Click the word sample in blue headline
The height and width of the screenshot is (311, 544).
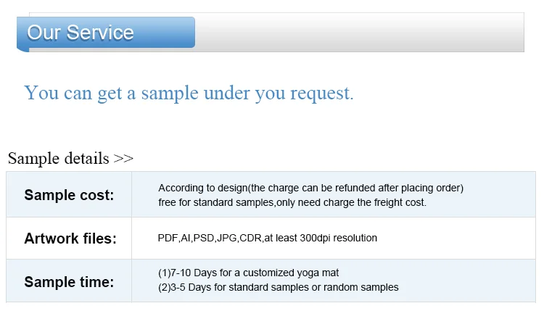coord(170,94)
